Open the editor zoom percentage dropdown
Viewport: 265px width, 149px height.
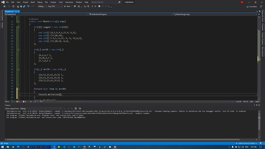(x=9, y=101)
